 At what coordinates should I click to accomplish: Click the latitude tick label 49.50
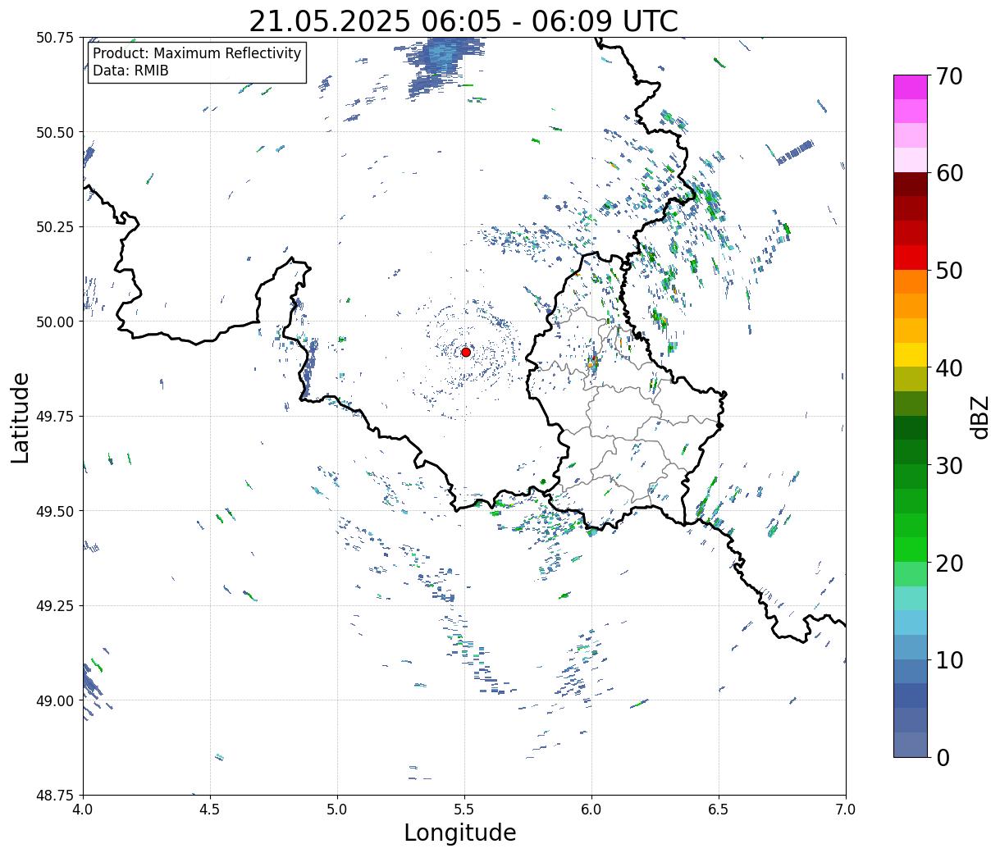pyautogui.click(x=55, y=511)
